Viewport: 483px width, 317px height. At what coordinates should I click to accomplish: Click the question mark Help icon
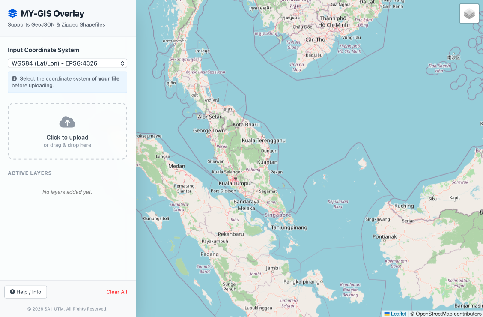[12, 292]
